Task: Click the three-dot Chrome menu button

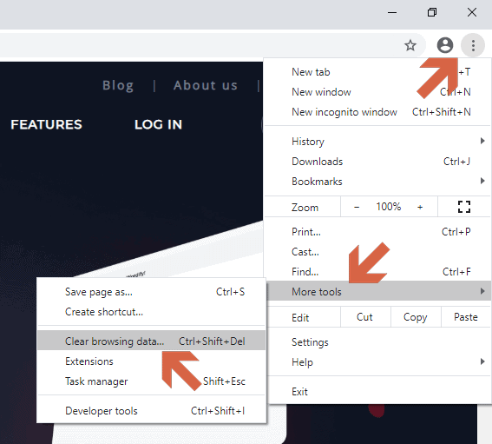Action: click(473, 45)
